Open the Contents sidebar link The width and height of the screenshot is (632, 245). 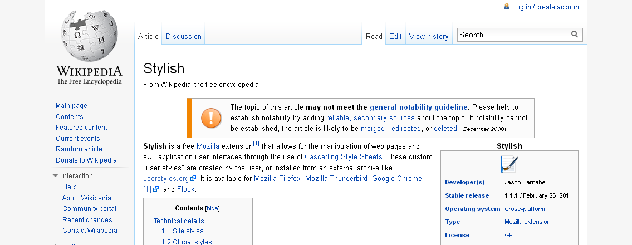[70, 116]
